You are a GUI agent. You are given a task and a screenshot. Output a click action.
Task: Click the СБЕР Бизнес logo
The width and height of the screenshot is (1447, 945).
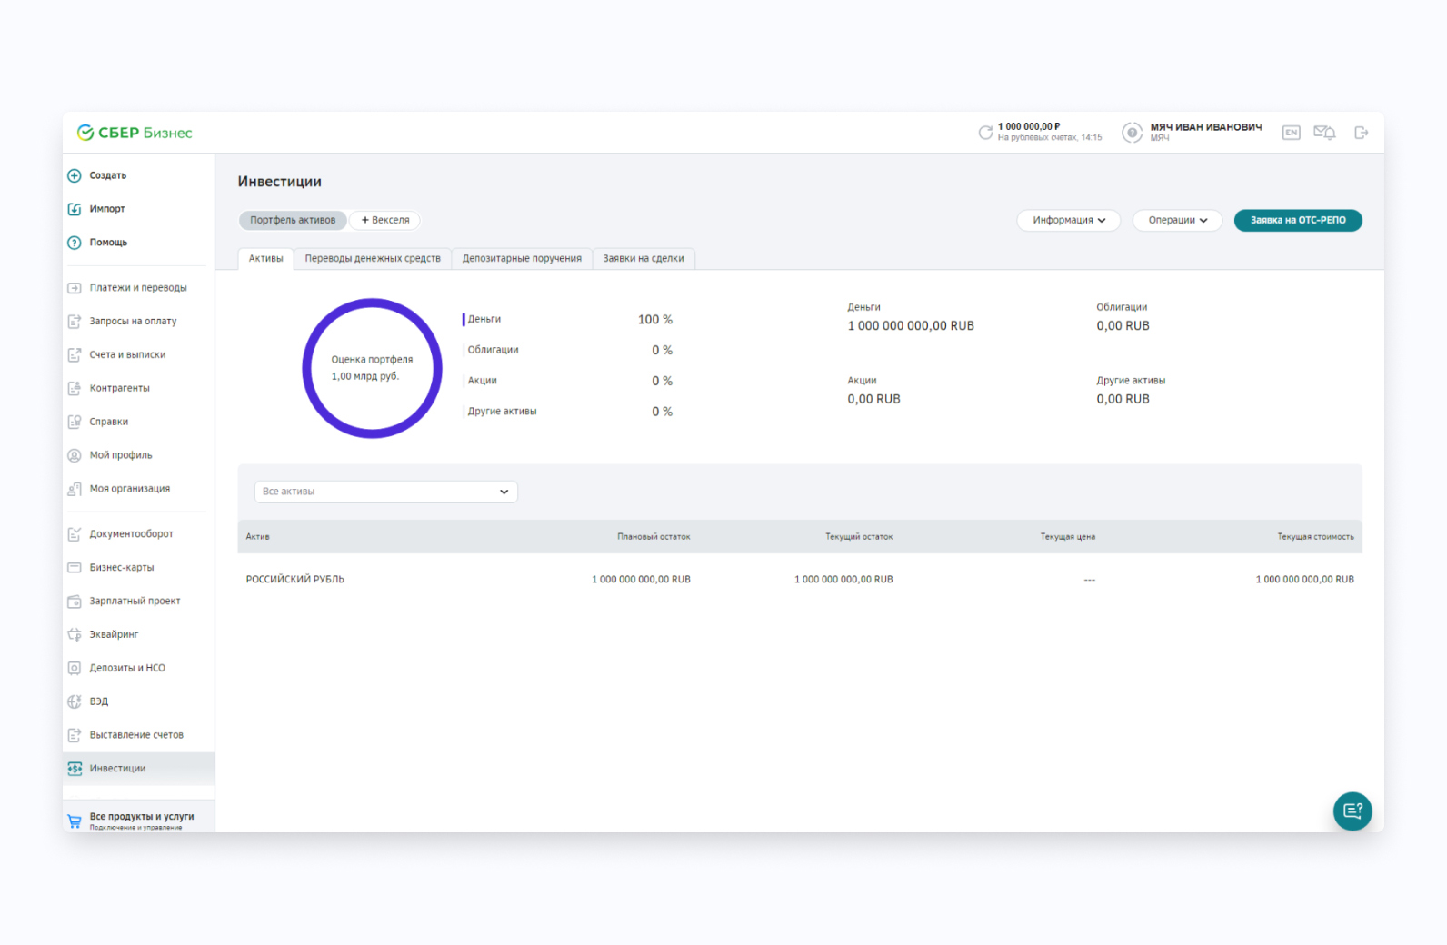point(135,133)
